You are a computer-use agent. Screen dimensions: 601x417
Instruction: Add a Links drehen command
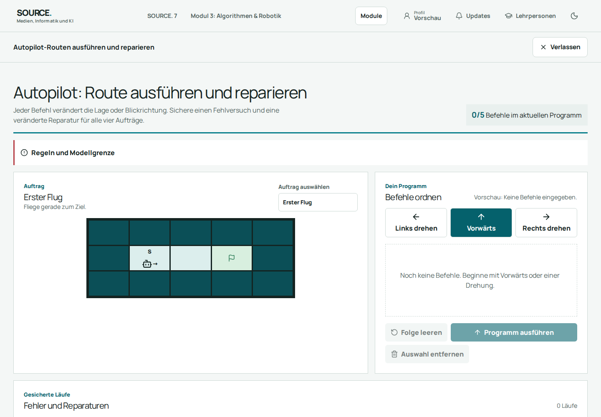pyautogui.click(x=416, y=223)
